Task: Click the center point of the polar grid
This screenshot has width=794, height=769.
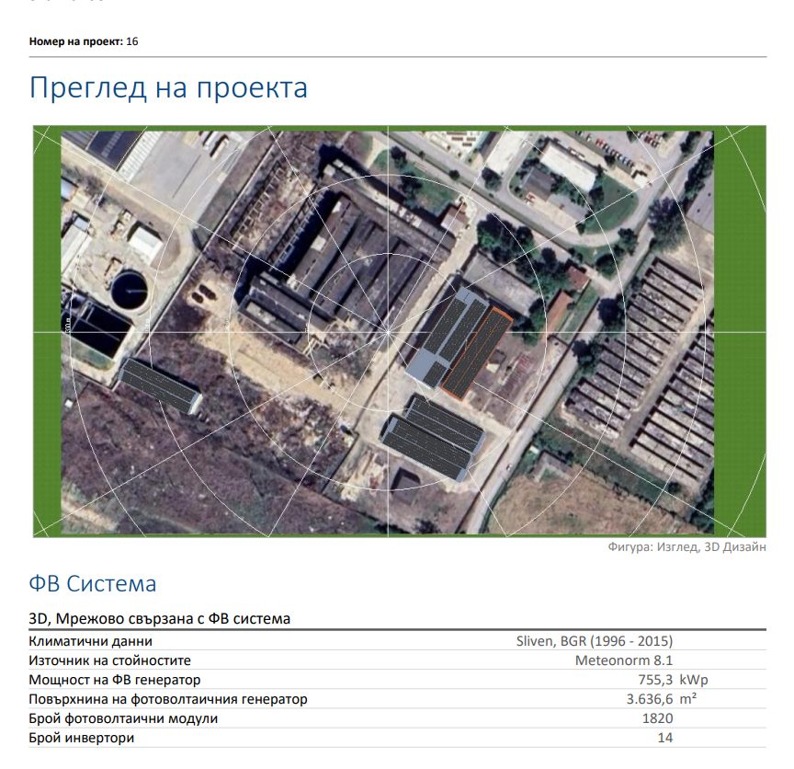Action: (388, 331)
